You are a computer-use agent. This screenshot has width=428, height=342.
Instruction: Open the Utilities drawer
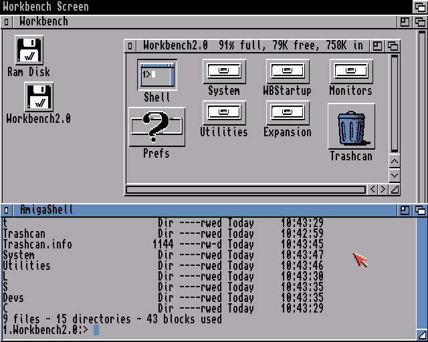224,113
